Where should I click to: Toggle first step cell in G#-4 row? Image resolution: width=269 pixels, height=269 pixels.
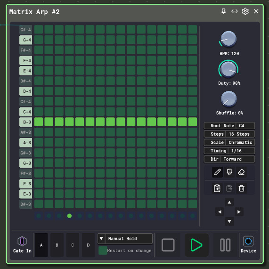[x=39, y=30]
